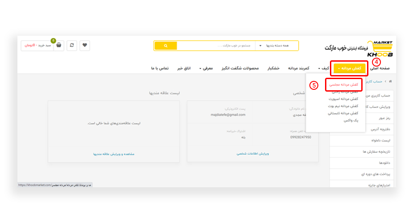The height and width of the screenshot is (223, 414).
Task: Click the yellow search magnifier button
Action: click(x=165, y=46)
